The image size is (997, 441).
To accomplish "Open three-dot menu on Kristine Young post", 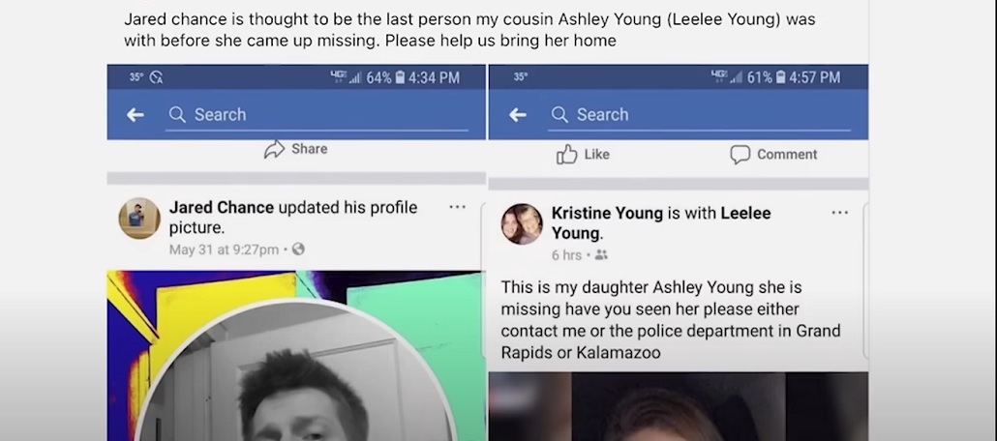I will pyautogui.click(x=840, y=212).
